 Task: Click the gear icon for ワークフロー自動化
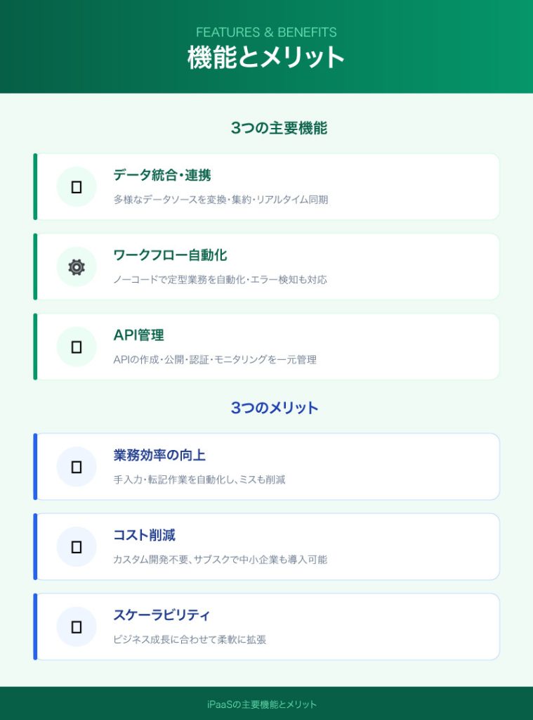pos(77,267)
